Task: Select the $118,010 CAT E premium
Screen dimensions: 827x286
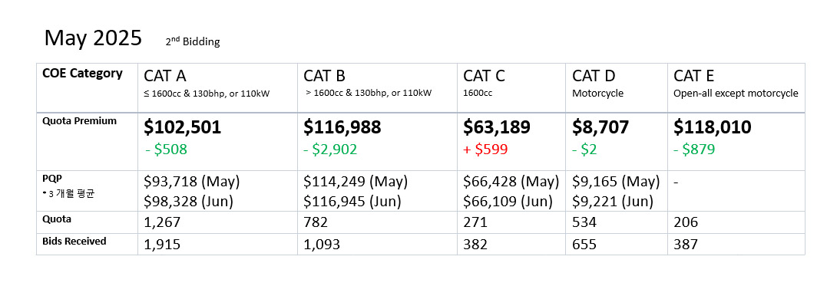Action: point(713,127)
